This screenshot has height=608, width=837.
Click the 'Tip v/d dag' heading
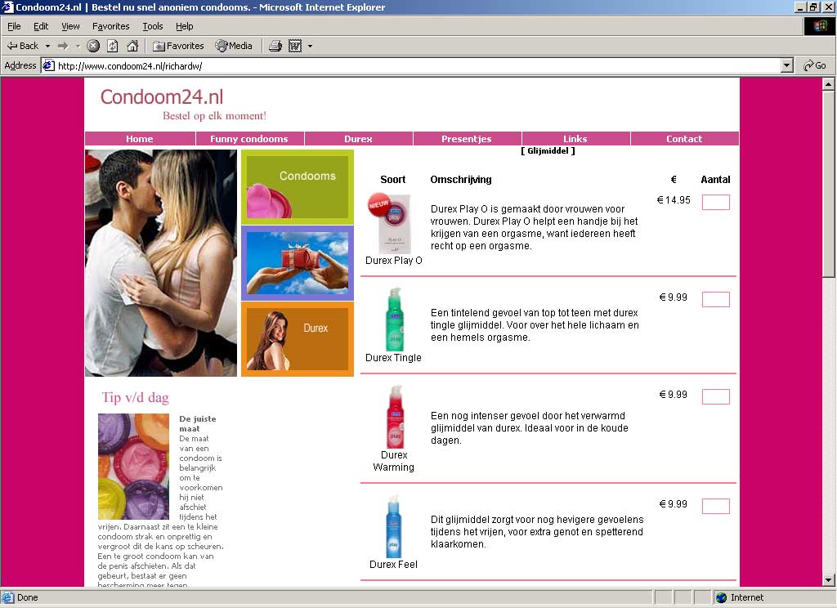pos(136,398)
